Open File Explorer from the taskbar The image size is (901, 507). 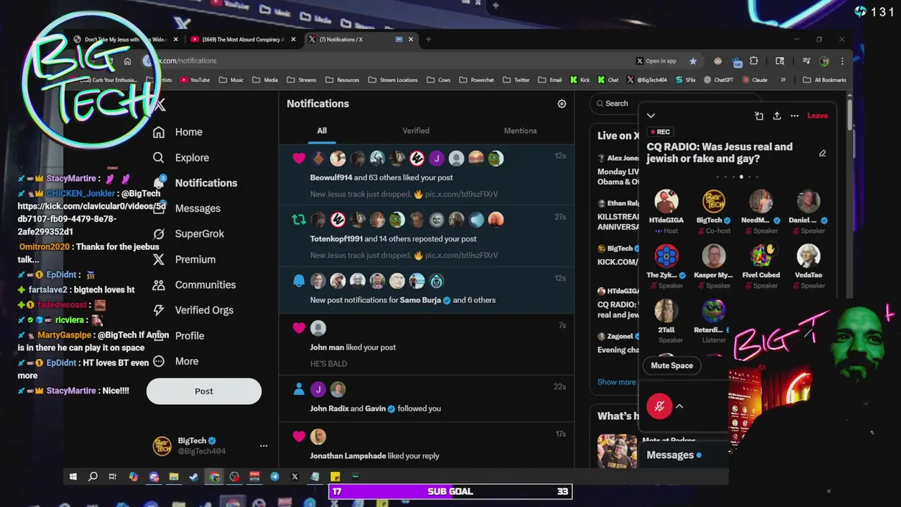pos(174,477)
